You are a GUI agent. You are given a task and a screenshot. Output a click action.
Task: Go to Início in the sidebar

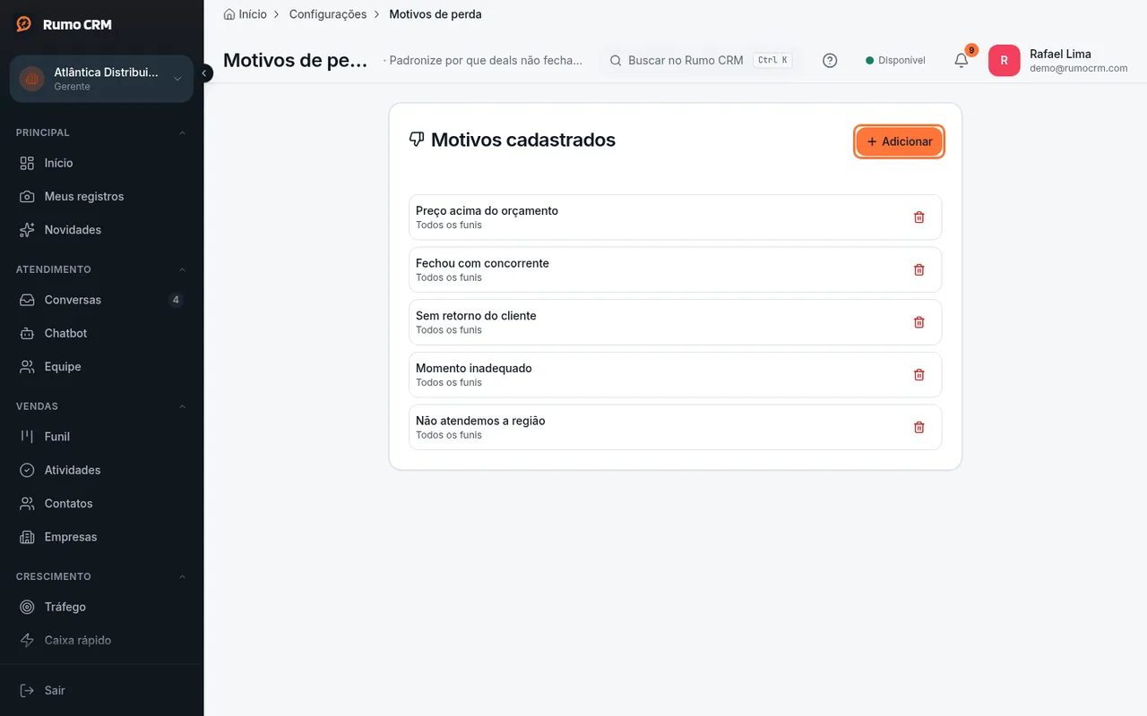click(x=101, y=163)
